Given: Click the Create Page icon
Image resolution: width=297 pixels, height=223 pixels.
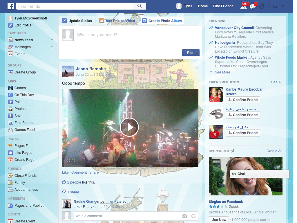Looking at the screenshot, I should (x=10, y=160).
